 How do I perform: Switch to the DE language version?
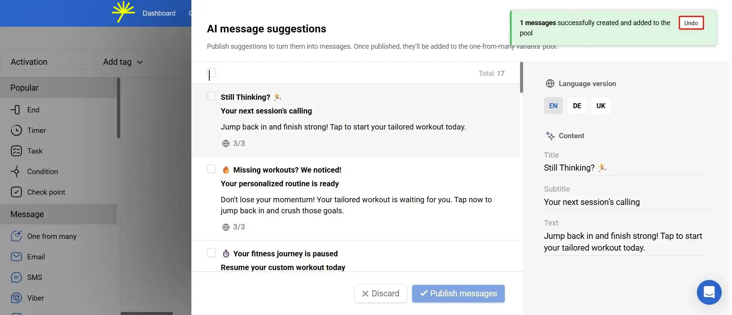point(577,106)
